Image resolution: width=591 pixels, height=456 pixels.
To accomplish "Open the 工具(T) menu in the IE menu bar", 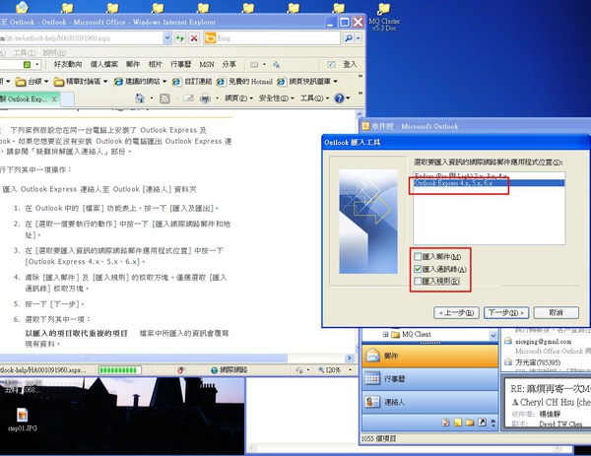I will coord(24,53).
